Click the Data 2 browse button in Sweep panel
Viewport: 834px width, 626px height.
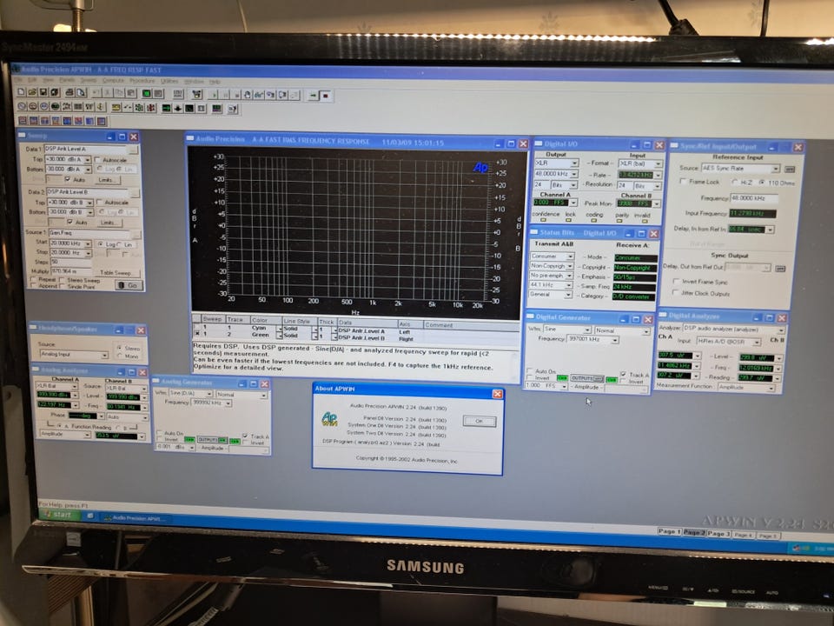pyautogui.click(x=136, y=192)
